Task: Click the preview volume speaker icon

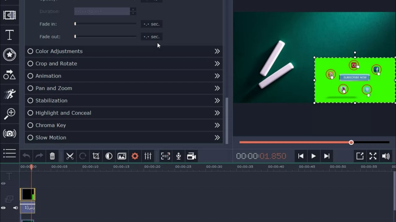Action: tap(386, 156)
